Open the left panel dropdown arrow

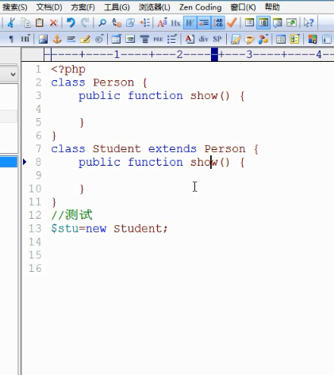pyautogui.click(x=13, y=75)
